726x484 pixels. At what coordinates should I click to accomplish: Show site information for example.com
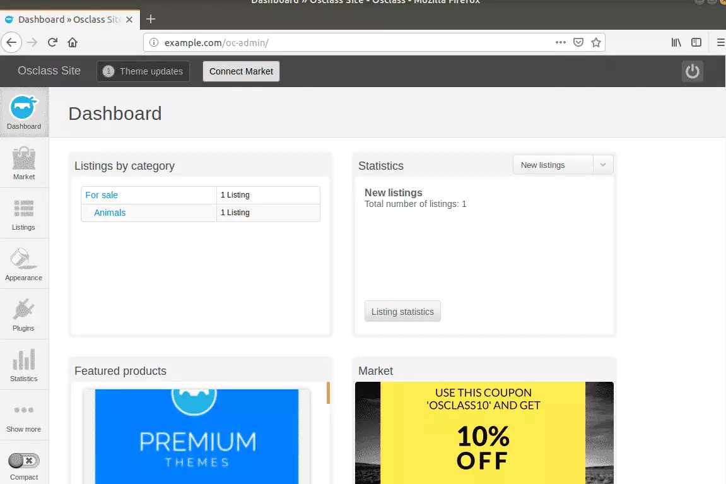point(154,43)
